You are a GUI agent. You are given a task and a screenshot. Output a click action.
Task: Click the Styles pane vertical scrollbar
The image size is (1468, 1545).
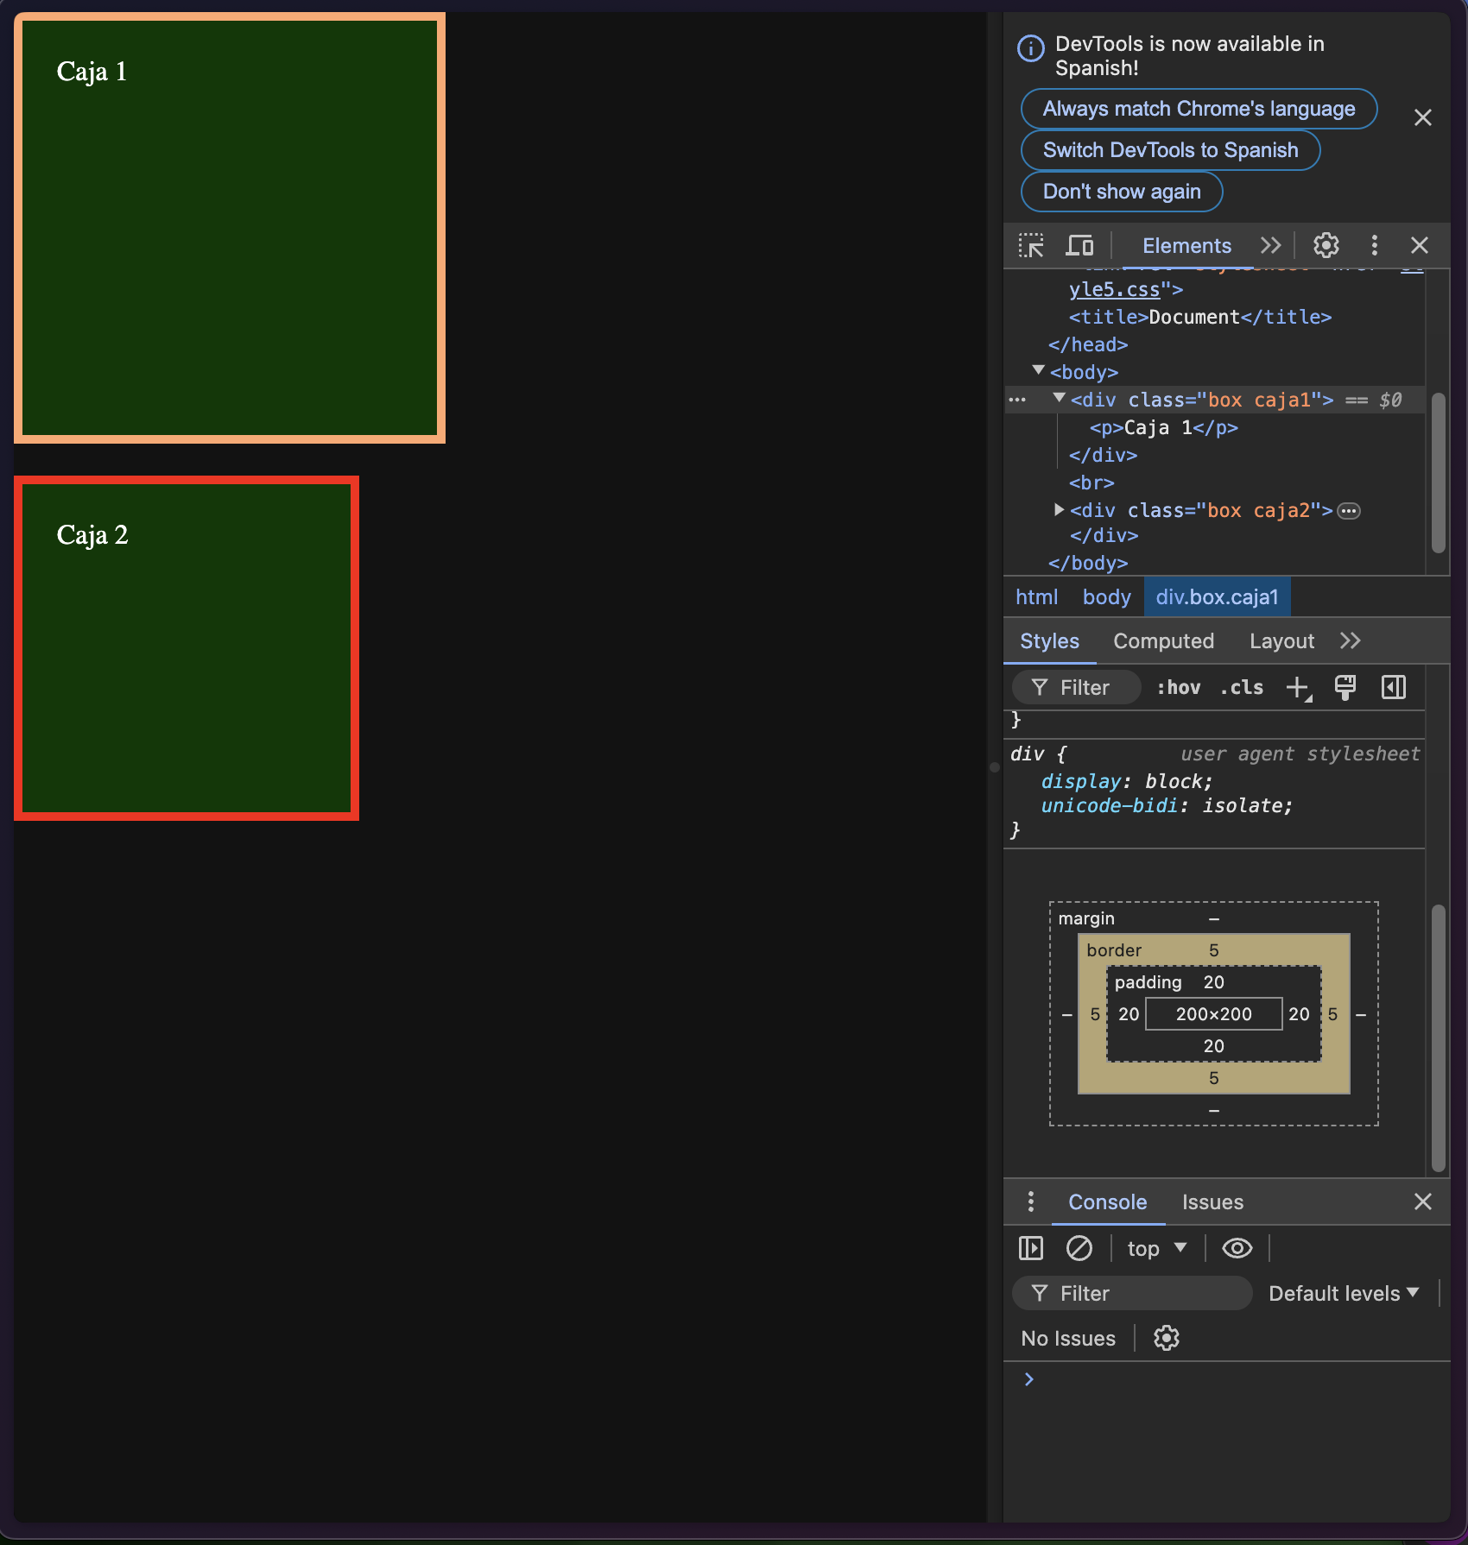click(1438, 1037)
